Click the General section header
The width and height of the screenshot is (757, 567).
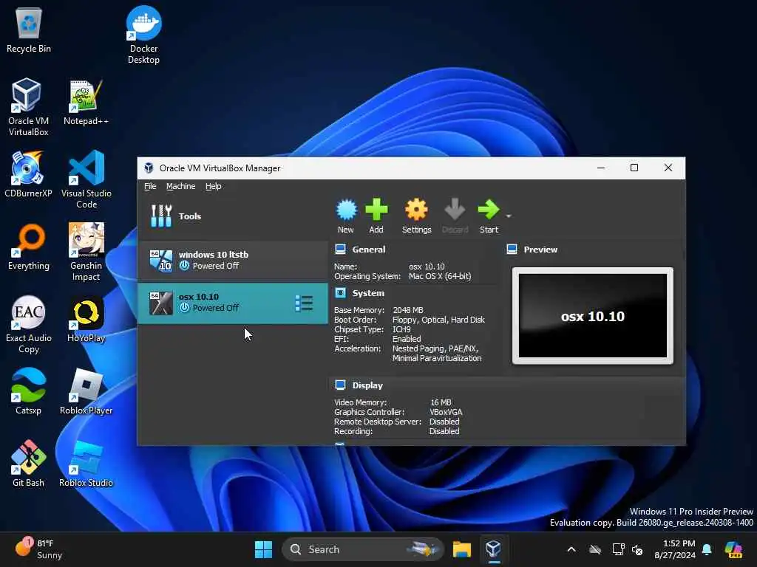click(368, 250)
